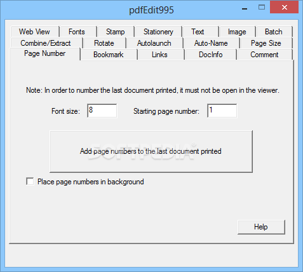Open the Page Size tab
Image resolution: width=303 pixels, height=272 pixels.
(266, 43)
